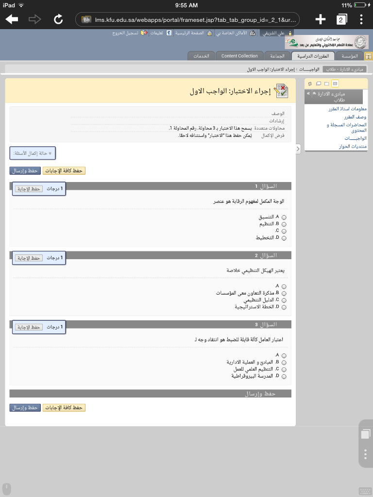
Task: Select option D المدرسة البيروقراطية in question 3
Action: (x=284, y=377)
